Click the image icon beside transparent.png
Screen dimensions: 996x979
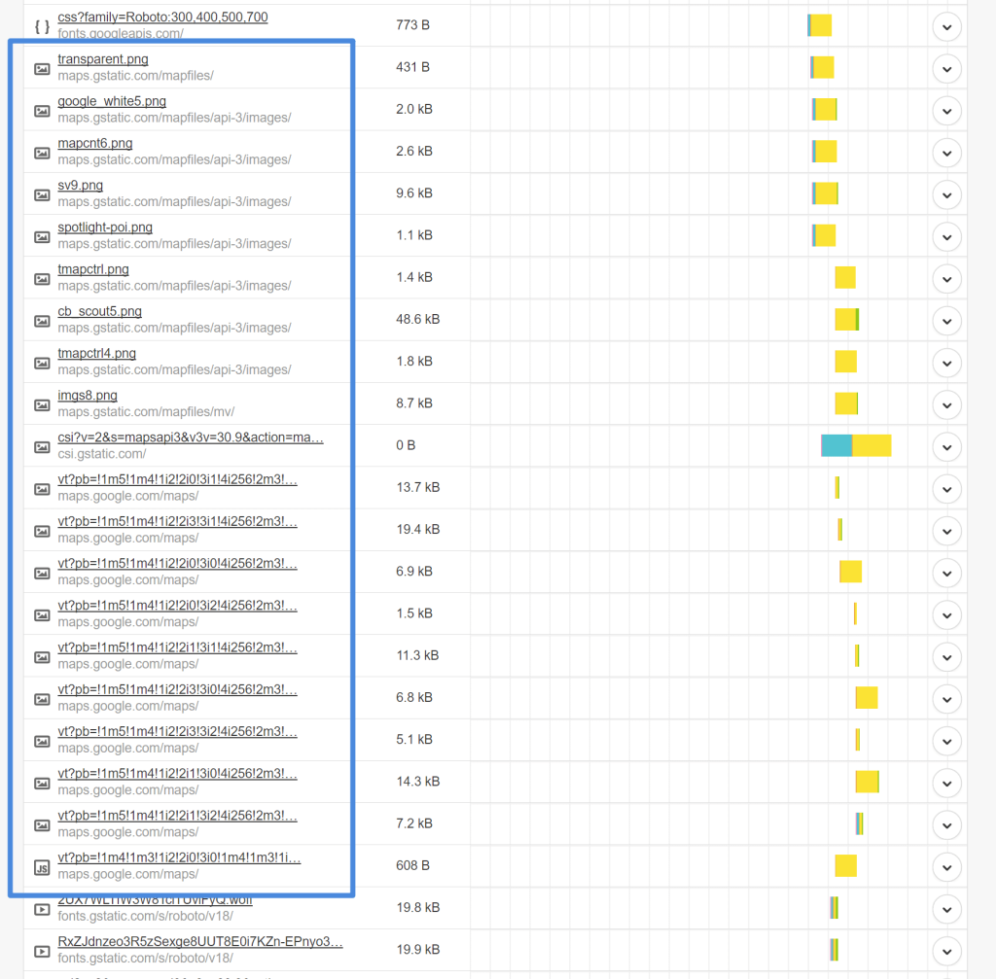click(x=42, y=69)
